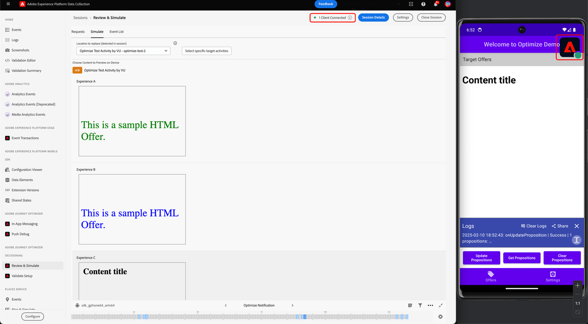The height and width of the screenshot is (324, 588).
Task: Switch to the Requests tab
Action: (78, 32)
